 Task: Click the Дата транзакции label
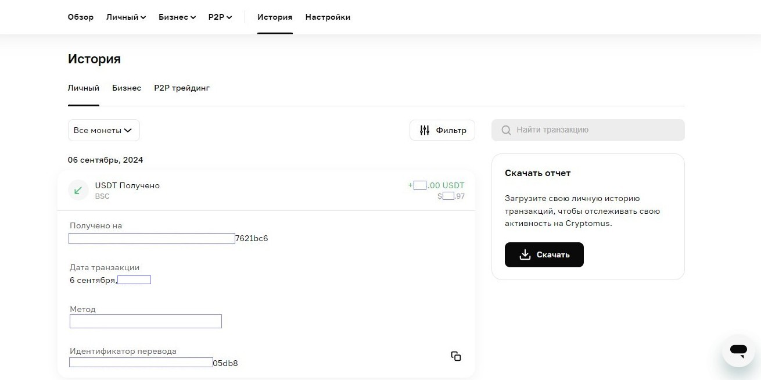click(105, 267)
